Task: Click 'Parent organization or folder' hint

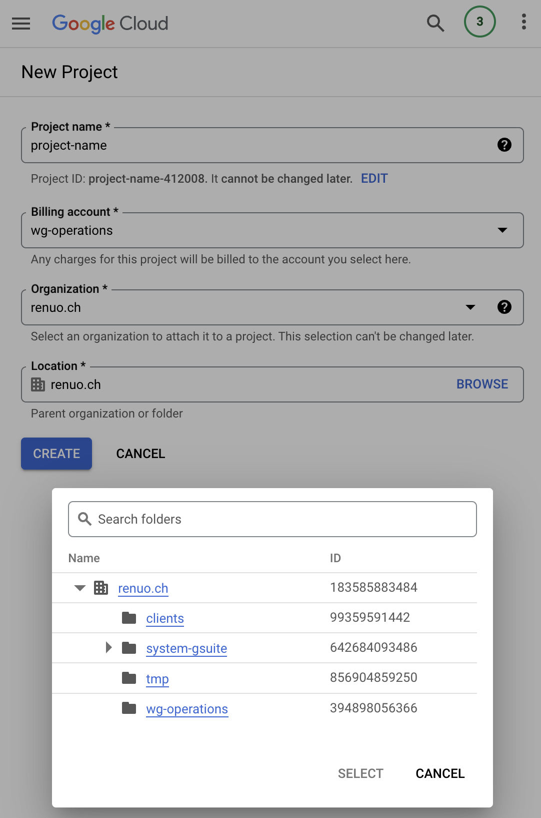Action: tap(107, 414)
